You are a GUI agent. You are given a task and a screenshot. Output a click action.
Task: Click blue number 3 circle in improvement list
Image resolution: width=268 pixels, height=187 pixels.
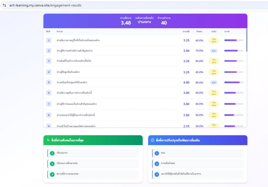157,174
